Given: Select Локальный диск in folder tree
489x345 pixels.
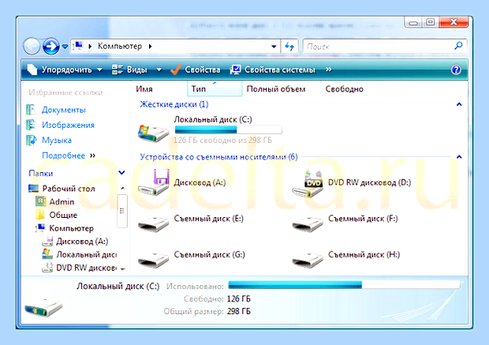Looking at the screenshot, I should [87, 255].
